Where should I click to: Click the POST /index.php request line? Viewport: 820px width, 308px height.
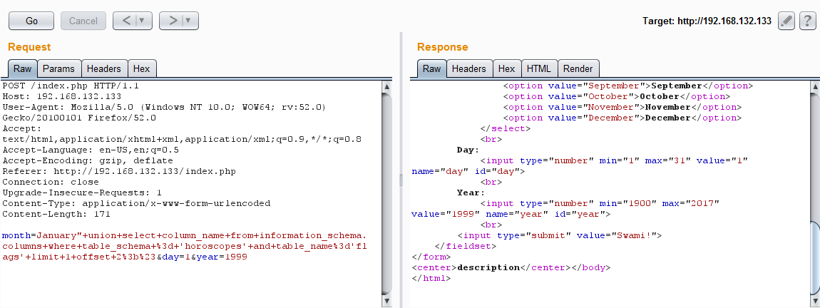71,86
